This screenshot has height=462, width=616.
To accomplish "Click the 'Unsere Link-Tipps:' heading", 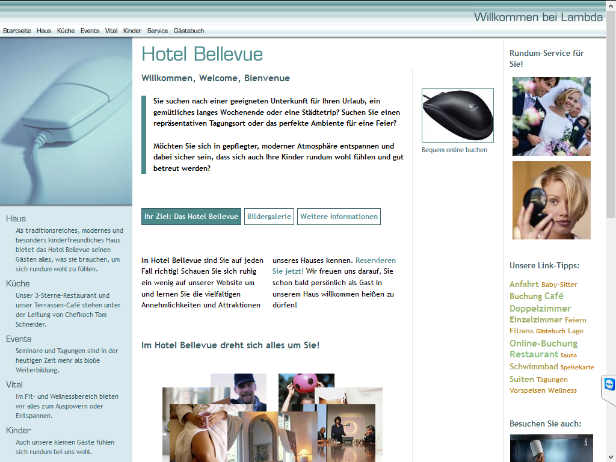I will pyautogui.click(x=544, y=265).
